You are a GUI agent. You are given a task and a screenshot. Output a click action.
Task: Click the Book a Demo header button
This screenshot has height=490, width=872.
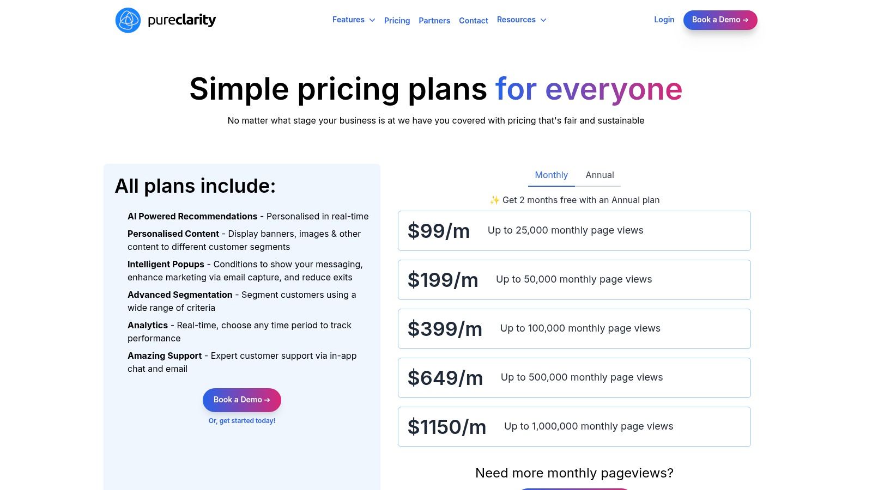coord(720,20)
